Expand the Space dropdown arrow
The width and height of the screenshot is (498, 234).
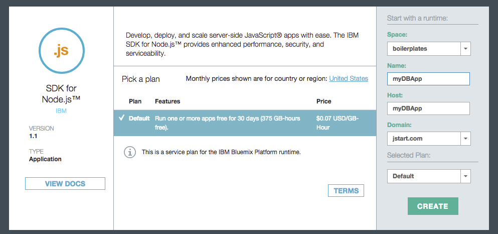[466, 49]
